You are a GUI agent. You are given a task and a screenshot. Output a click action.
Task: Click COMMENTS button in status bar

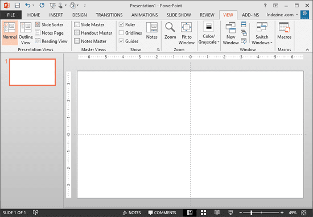[x=162, y=212]
